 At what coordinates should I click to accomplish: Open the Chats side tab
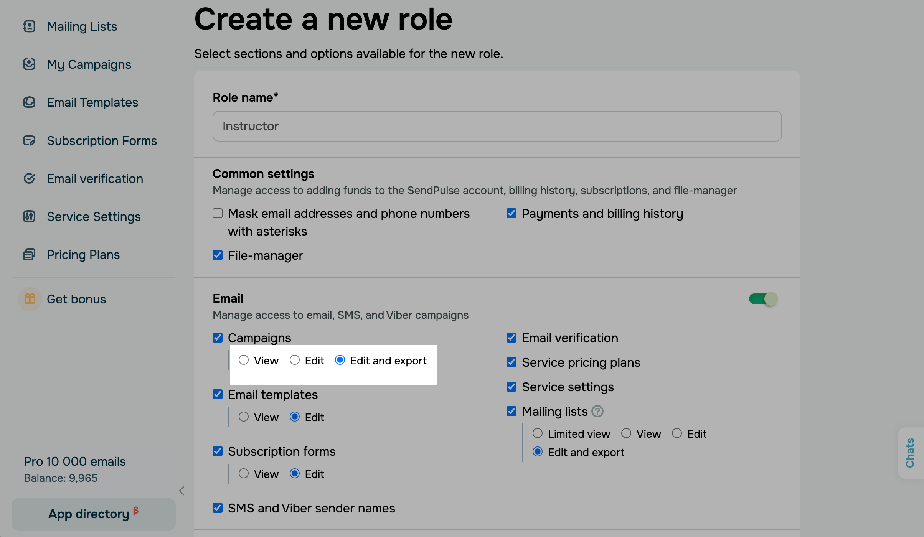tap(910, 453)
